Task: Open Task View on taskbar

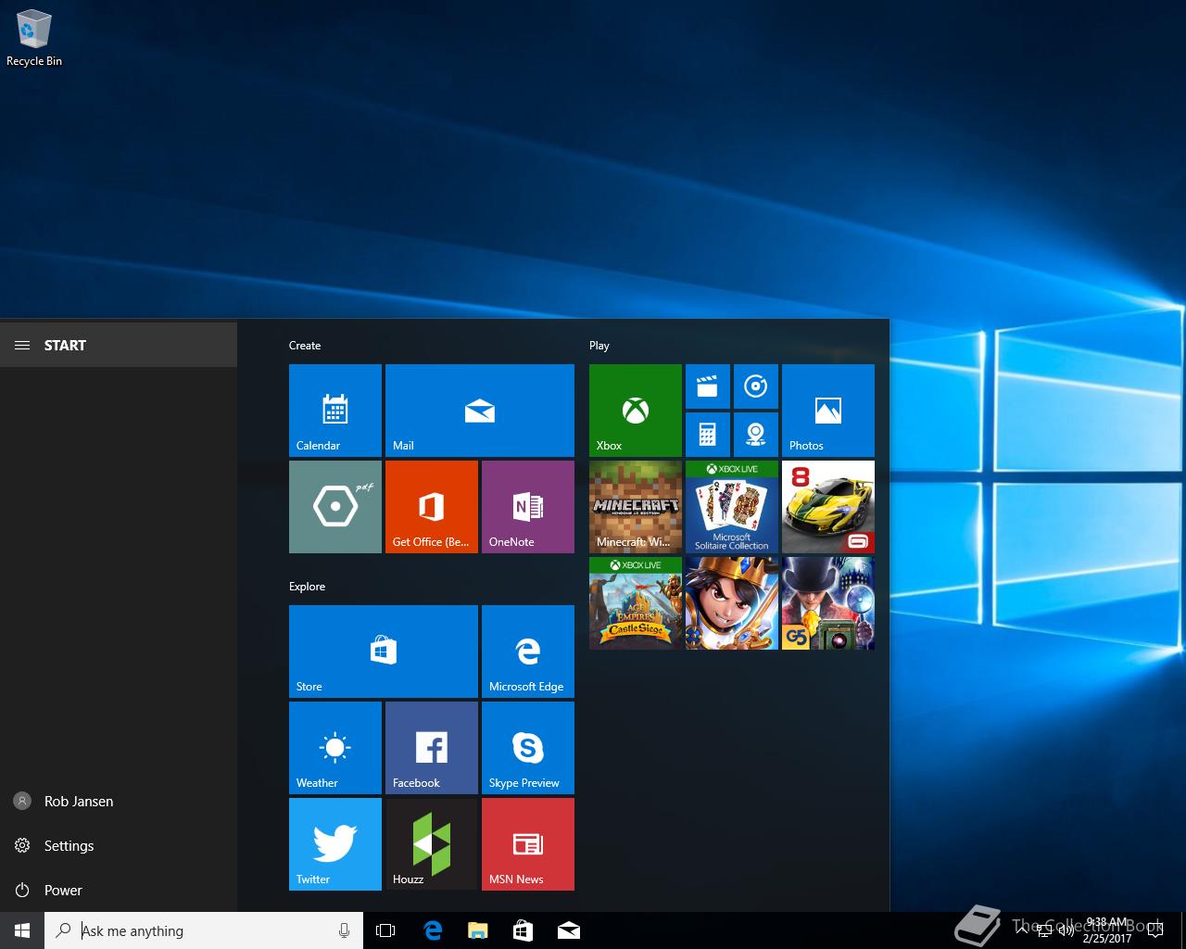Action: coord(385,930)
